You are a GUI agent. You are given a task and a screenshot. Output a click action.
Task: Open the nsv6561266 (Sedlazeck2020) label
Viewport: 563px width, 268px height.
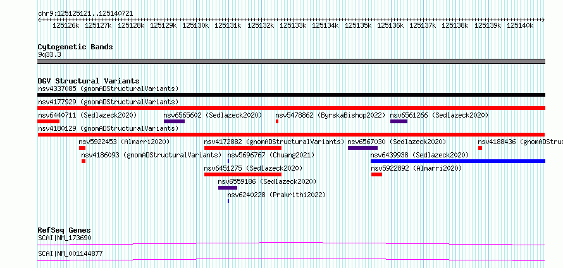pyautogui.click(x=439, y=115)
